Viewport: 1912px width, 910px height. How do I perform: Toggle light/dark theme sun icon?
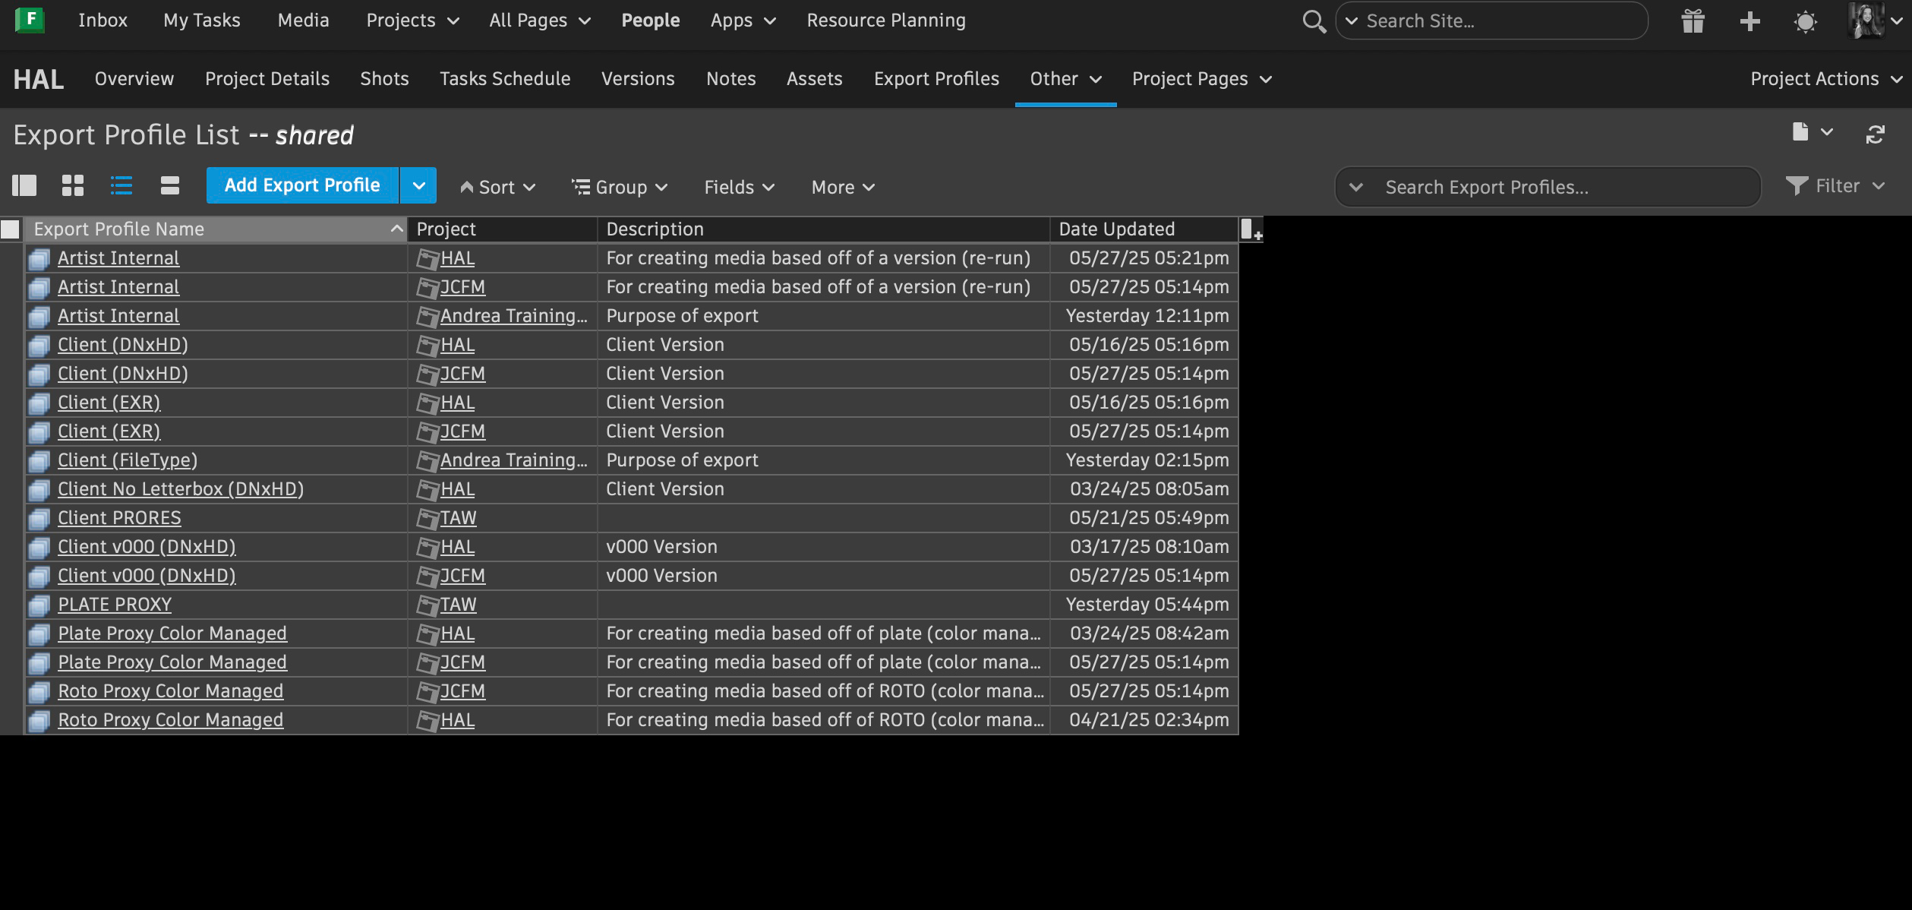click(1805, 21)
